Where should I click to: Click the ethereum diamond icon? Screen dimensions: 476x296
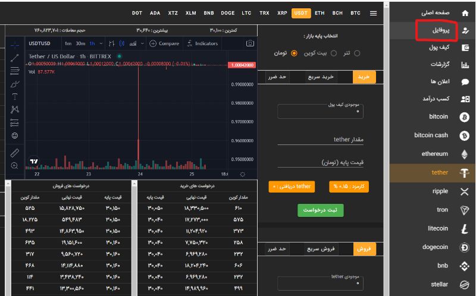[465, 154]
